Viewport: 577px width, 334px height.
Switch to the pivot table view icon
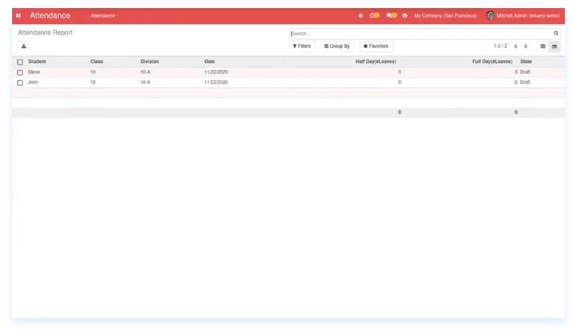[543, 46]
